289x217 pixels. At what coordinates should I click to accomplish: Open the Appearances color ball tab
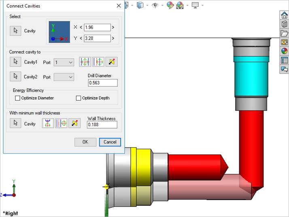click(284, 51)
